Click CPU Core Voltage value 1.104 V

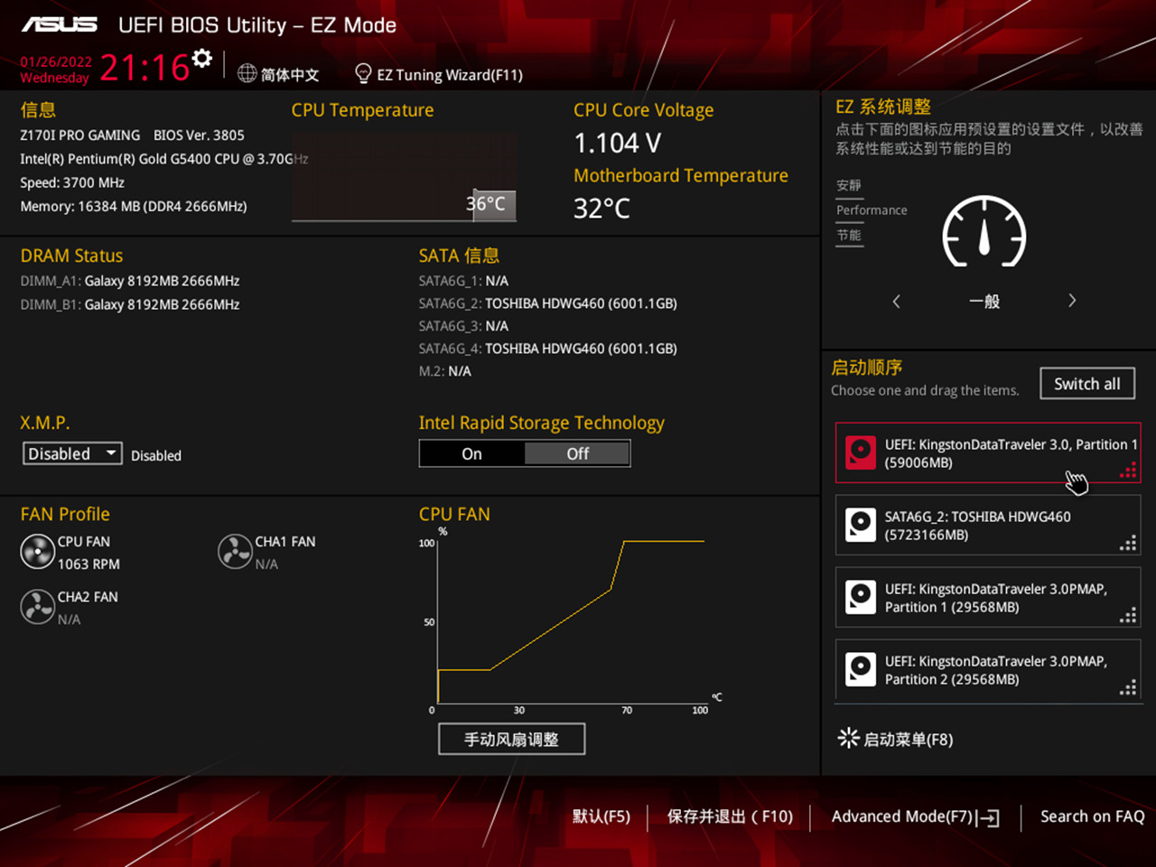coord(618,143)
